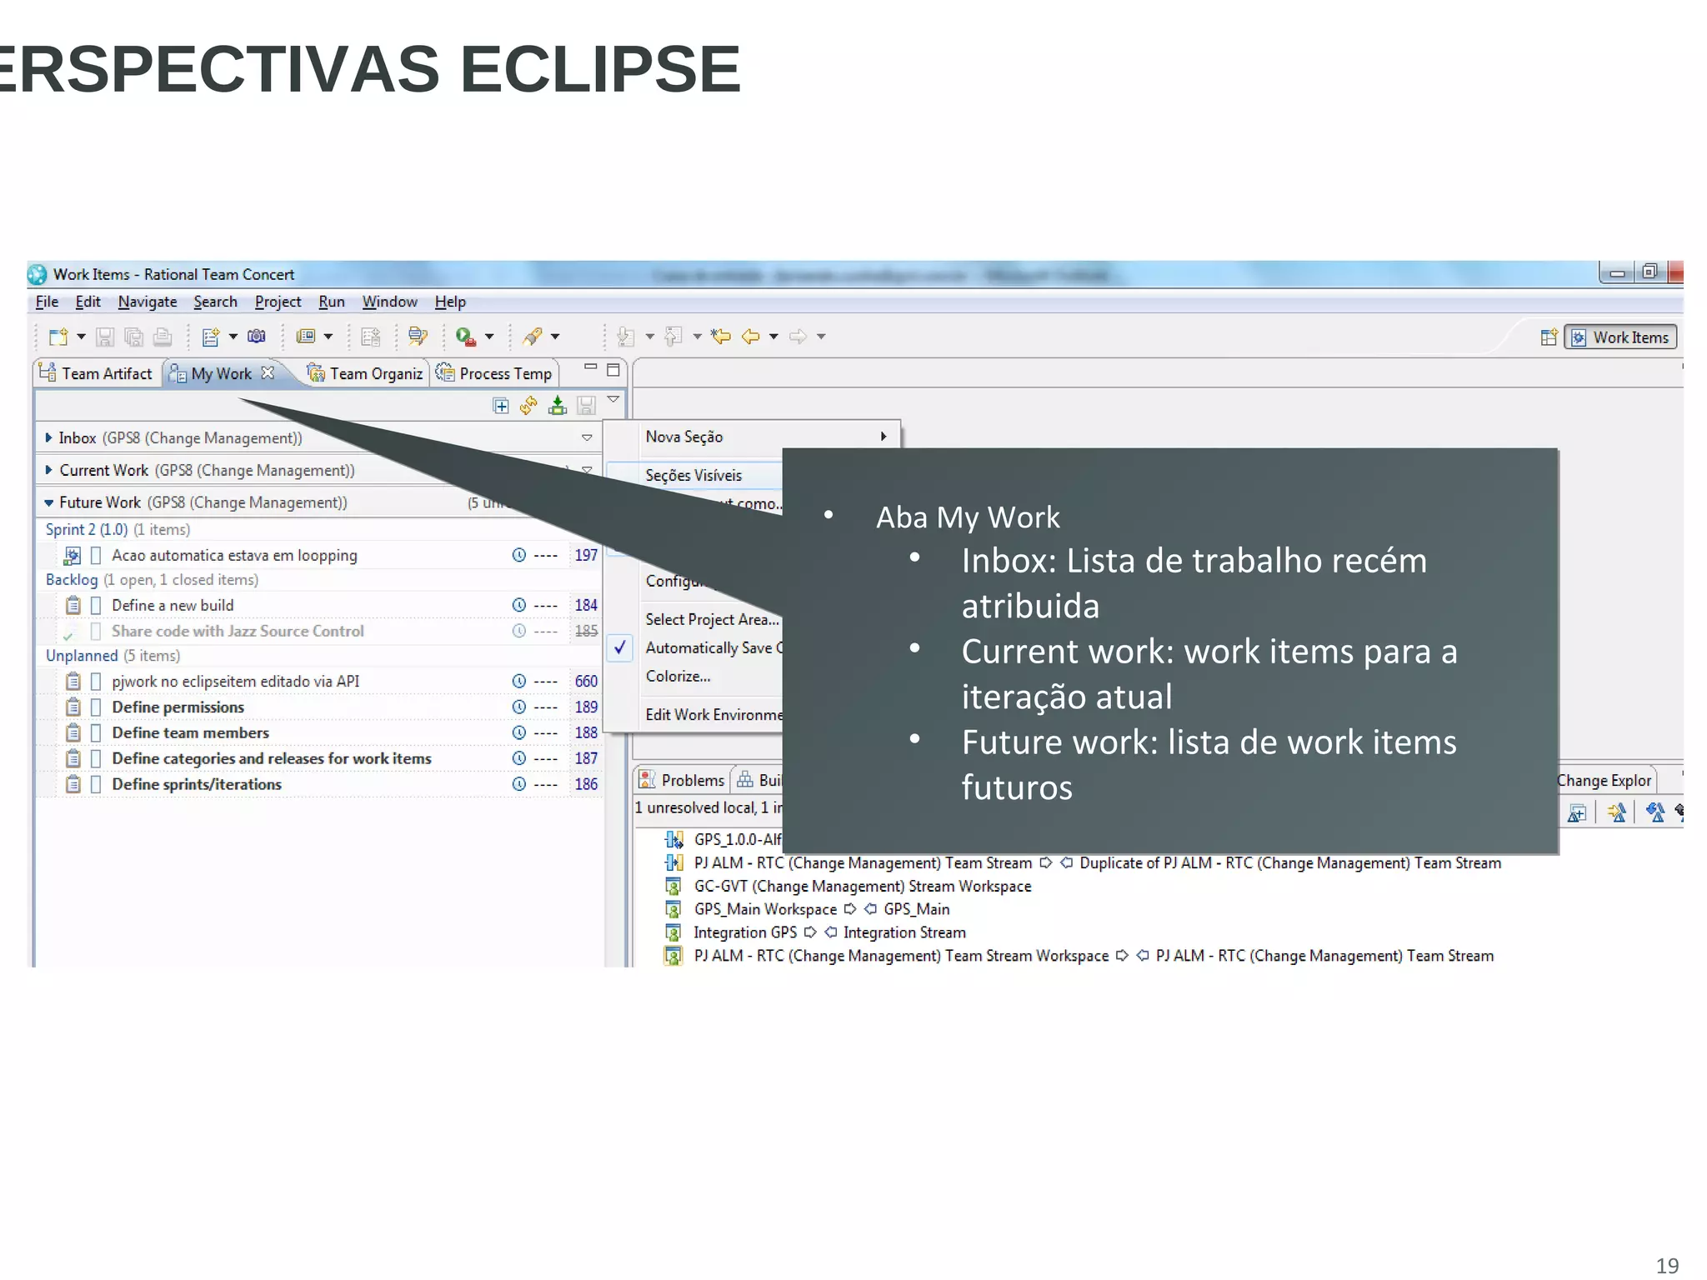
Task: Click the New wizard icon in toolbar
Action: (x=58, y=337)
